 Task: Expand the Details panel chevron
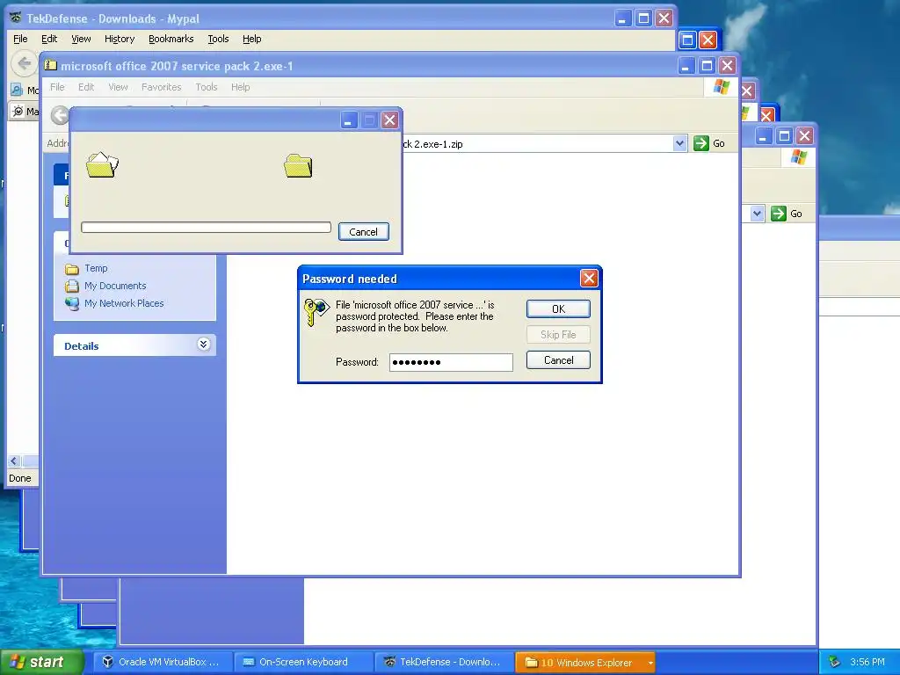point(203,345)
